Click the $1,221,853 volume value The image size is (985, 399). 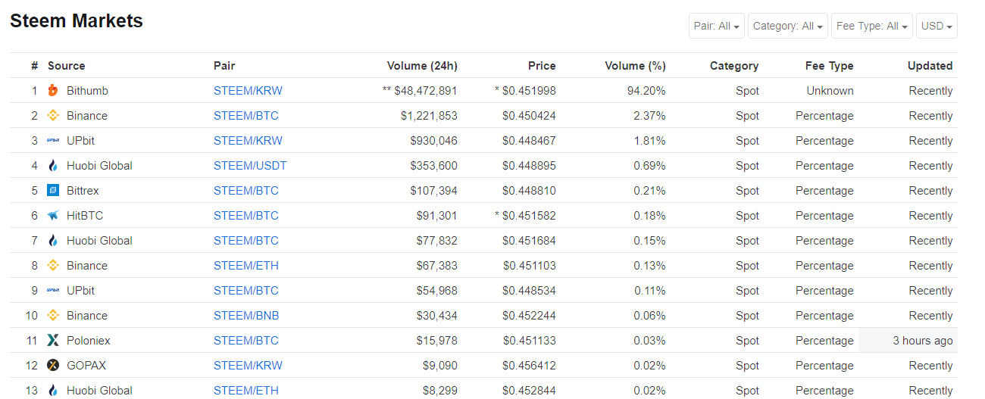429,116
